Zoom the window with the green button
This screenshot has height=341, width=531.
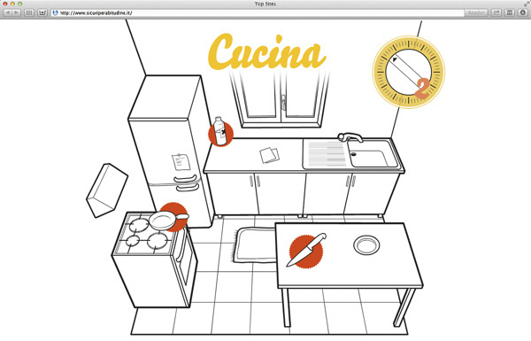pyautogui.click(x=20, y=4)
